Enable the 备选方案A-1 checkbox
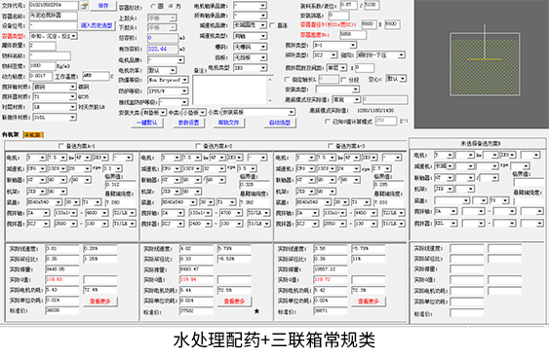Screen dimensions: 549x356 [61, 146]
